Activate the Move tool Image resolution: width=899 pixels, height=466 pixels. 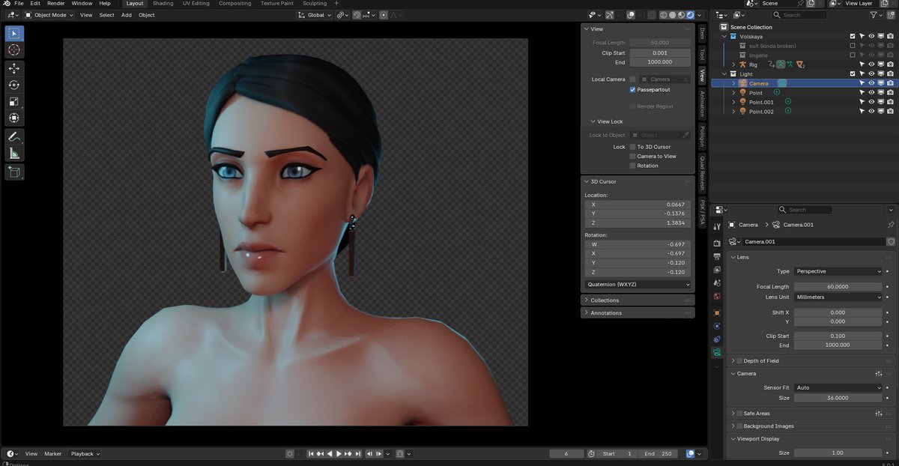(14, 68)
